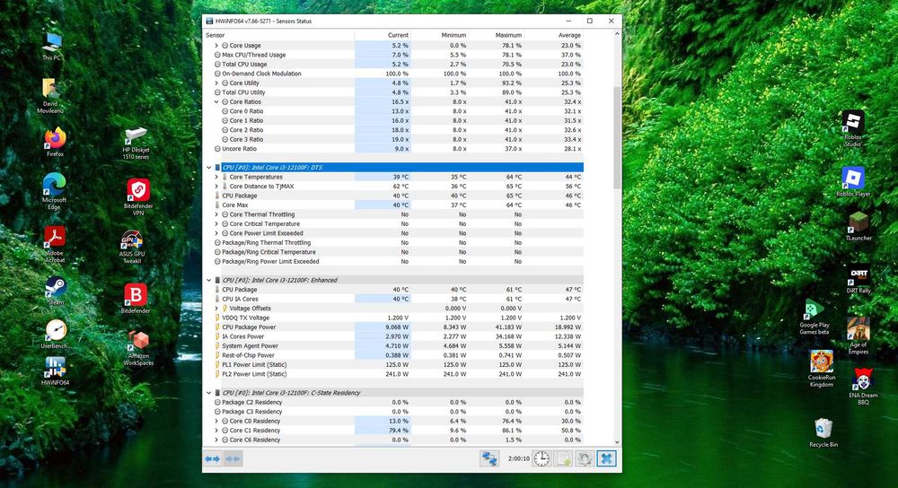Launch Age of Empires shortcut
898x488 pixels.
(858, 336)
